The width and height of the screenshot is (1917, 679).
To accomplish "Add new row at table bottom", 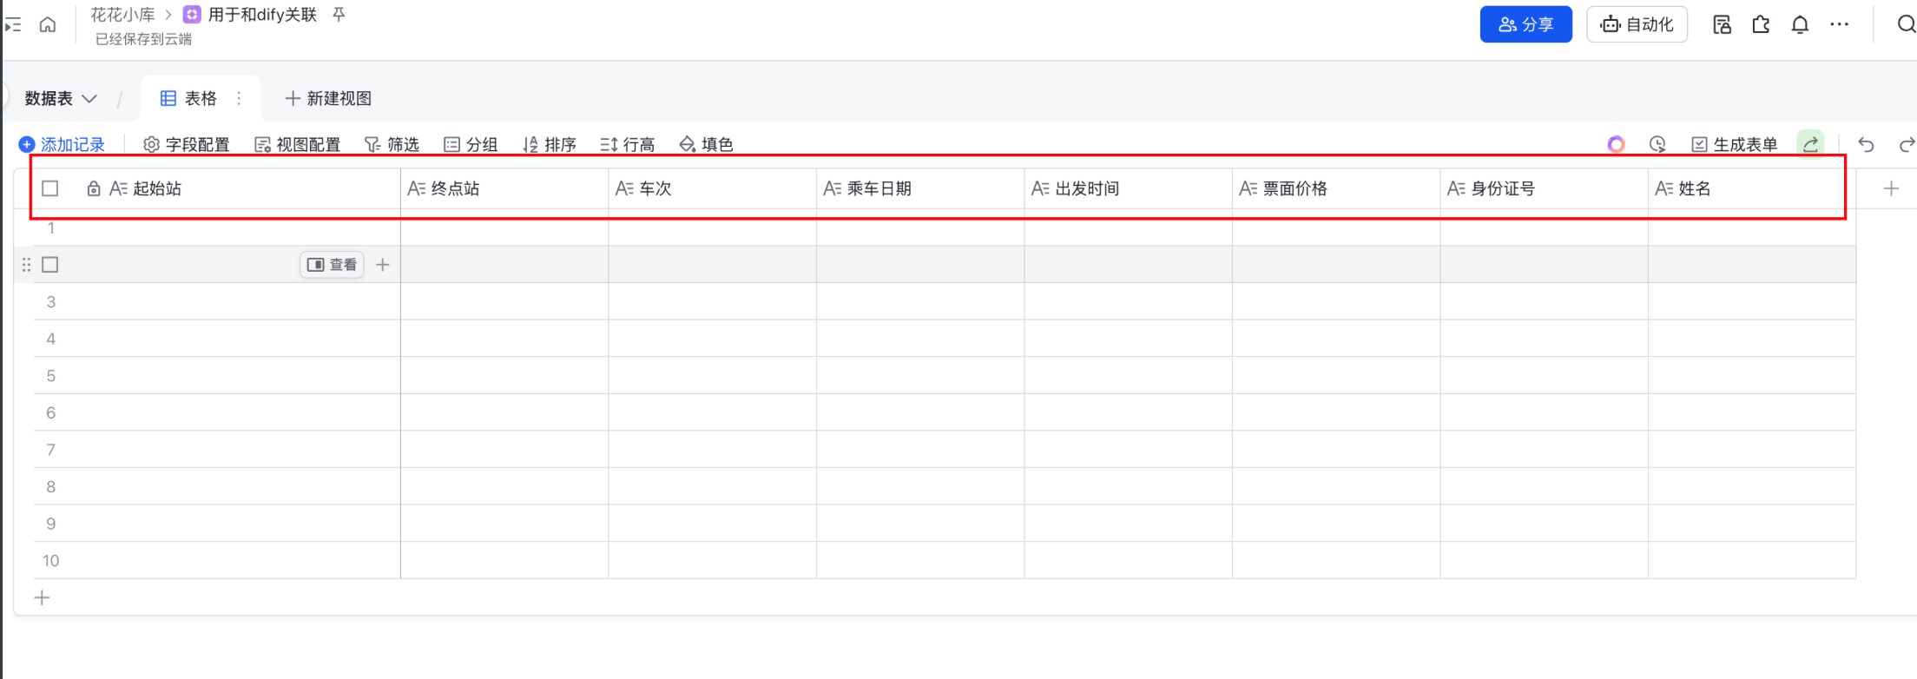I will [x=42, y=597].
